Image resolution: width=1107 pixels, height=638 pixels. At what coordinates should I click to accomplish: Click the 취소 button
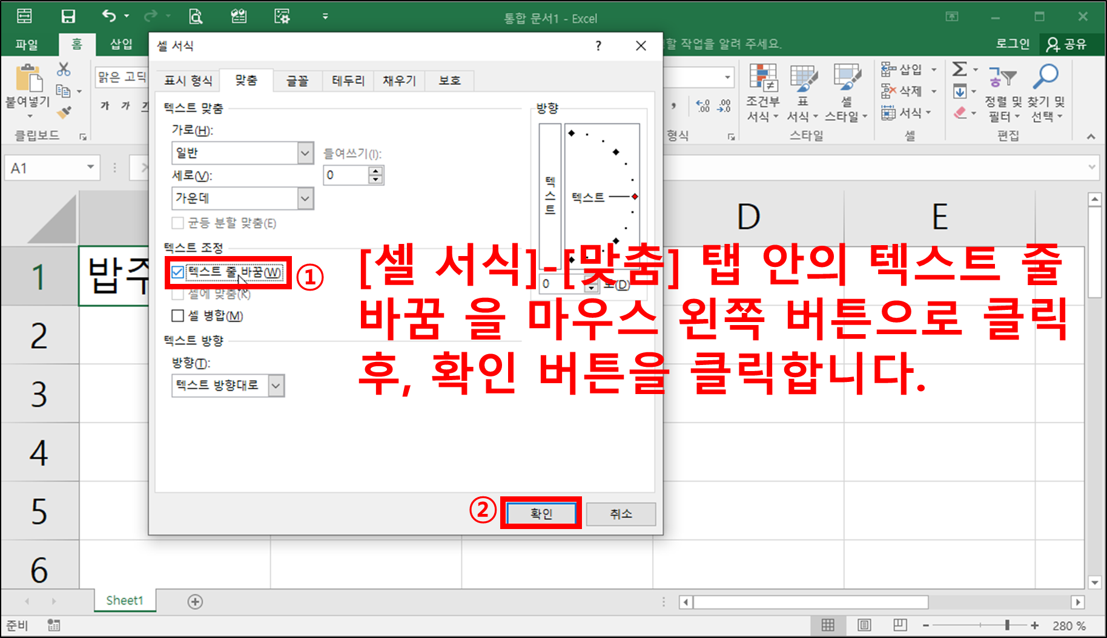click(620, 513)
